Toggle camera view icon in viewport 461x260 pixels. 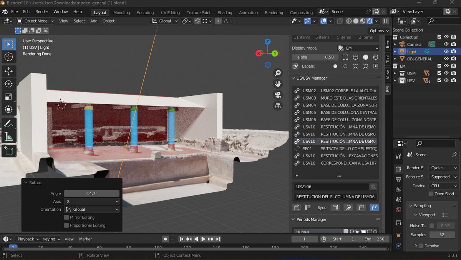coord(278,95)
